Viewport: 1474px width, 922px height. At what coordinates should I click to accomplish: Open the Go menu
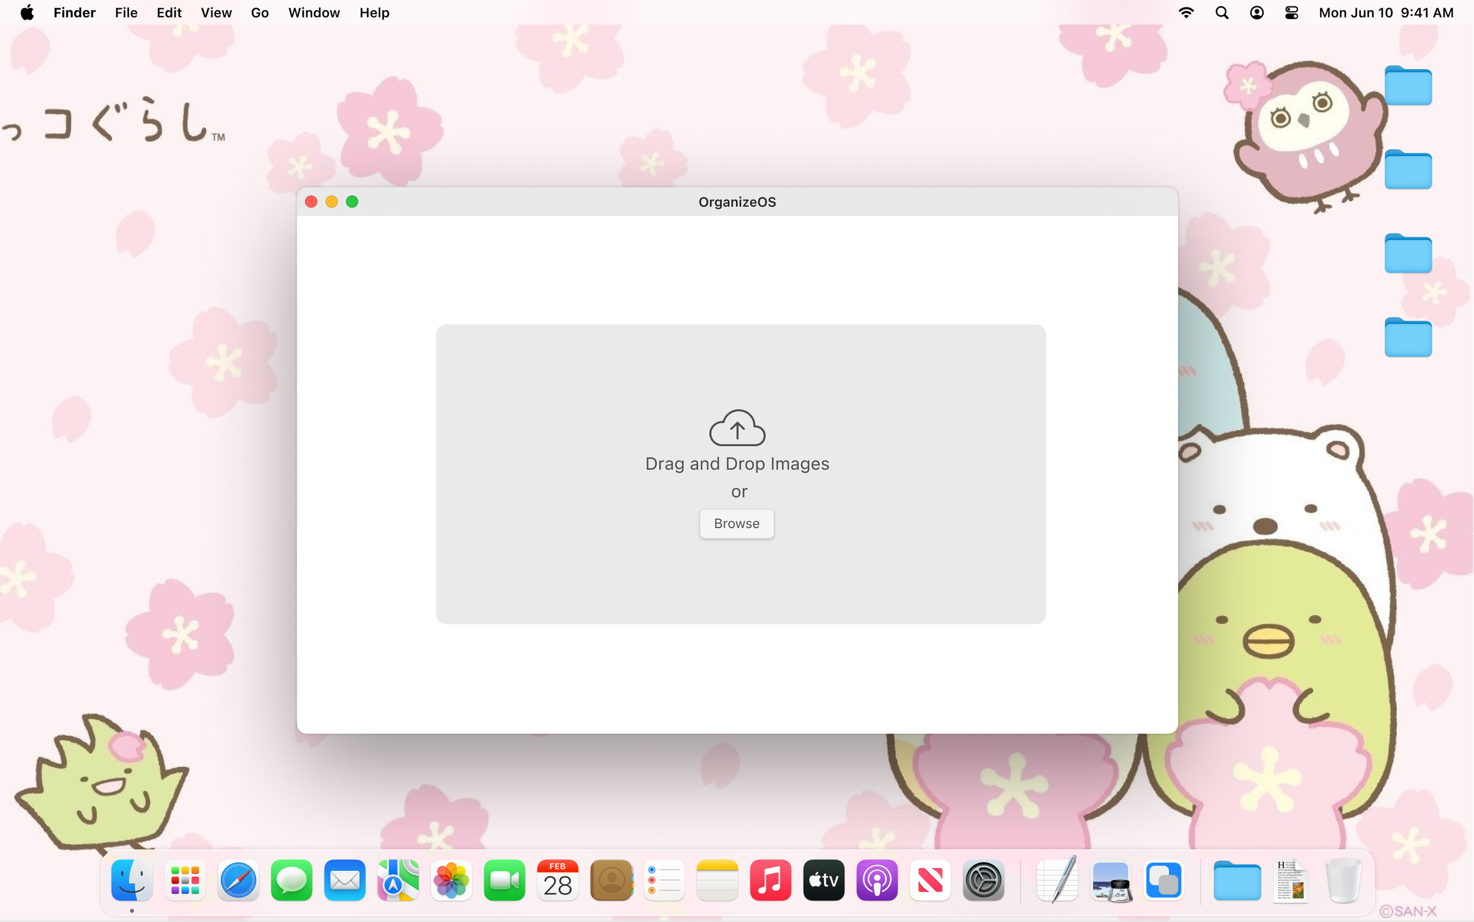point(260,13)
